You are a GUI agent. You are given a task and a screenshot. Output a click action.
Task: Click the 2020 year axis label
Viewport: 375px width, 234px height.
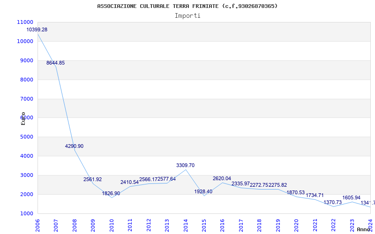[x=297, y=226]
